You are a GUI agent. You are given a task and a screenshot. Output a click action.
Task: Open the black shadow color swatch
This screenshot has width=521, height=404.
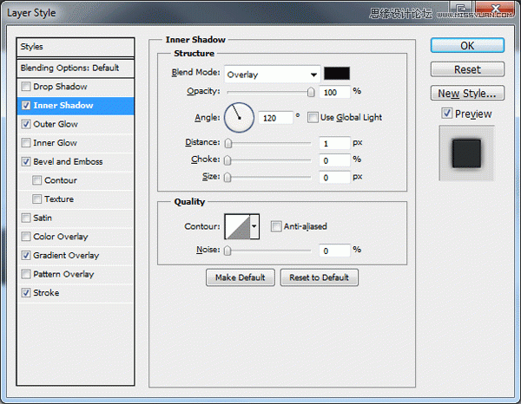click(x=337, y=74)
